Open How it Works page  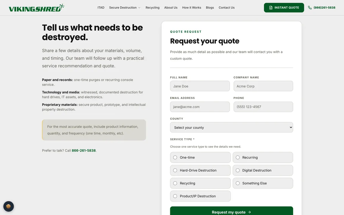[191, 7]
